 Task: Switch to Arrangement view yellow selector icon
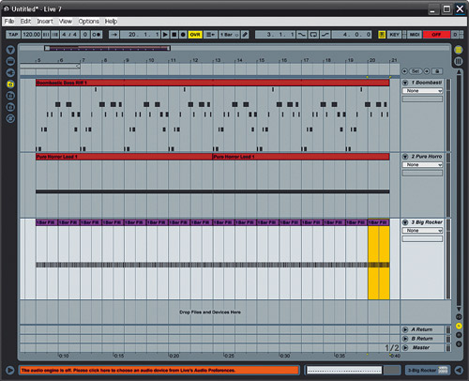[459, 50]
